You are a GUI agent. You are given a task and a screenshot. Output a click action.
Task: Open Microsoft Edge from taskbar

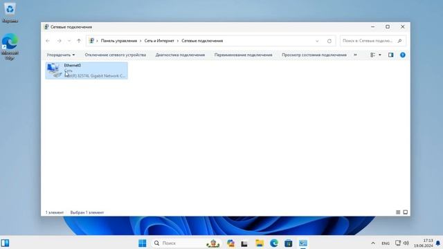click(274, 243)
